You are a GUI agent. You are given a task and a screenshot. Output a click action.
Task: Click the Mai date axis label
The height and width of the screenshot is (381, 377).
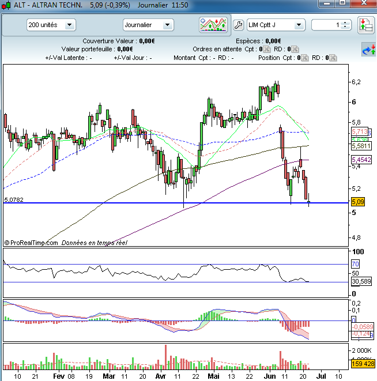[213, 376]
